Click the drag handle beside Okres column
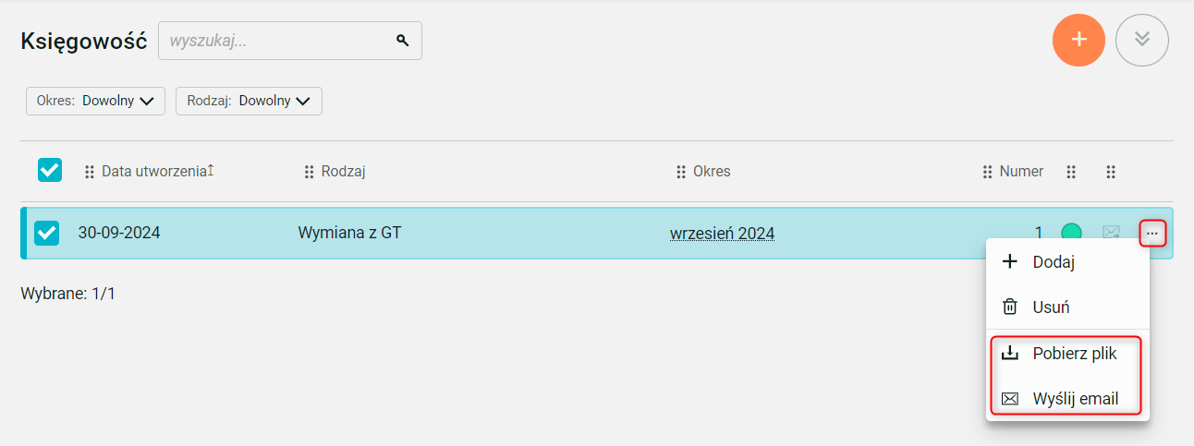This screenshot has height=446, width=1194. (x=681, y=172)
